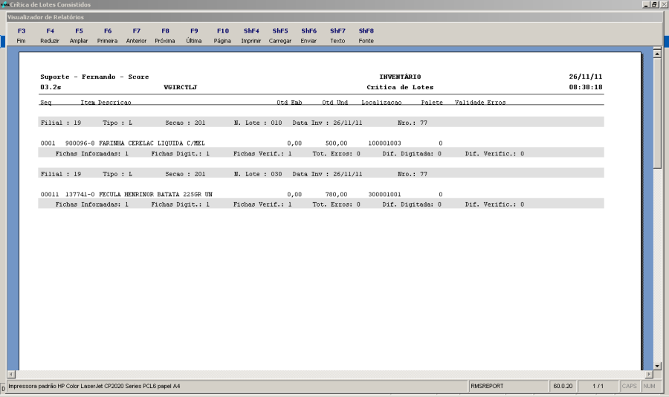Click the restore window button
Screen dimensions: 669x397
654,4
